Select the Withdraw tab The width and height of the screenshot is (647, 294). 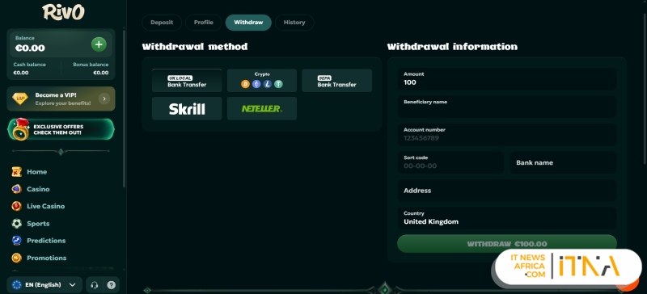[x=248, y=23]
